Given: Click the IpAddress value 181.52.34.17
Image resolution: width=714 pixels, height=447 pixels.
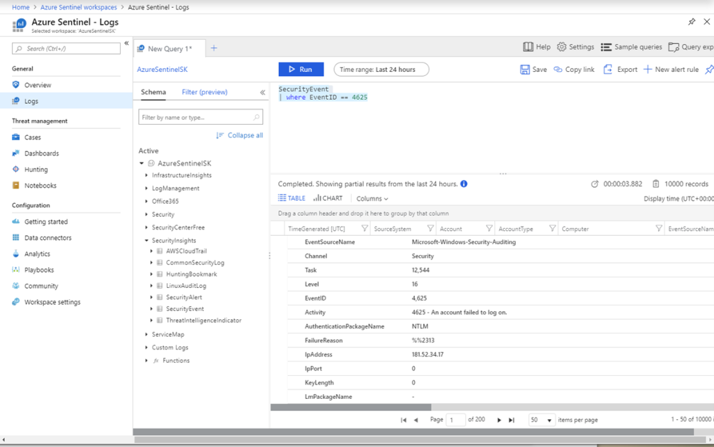Looking at the screenshot, I should tap(427, 354).
